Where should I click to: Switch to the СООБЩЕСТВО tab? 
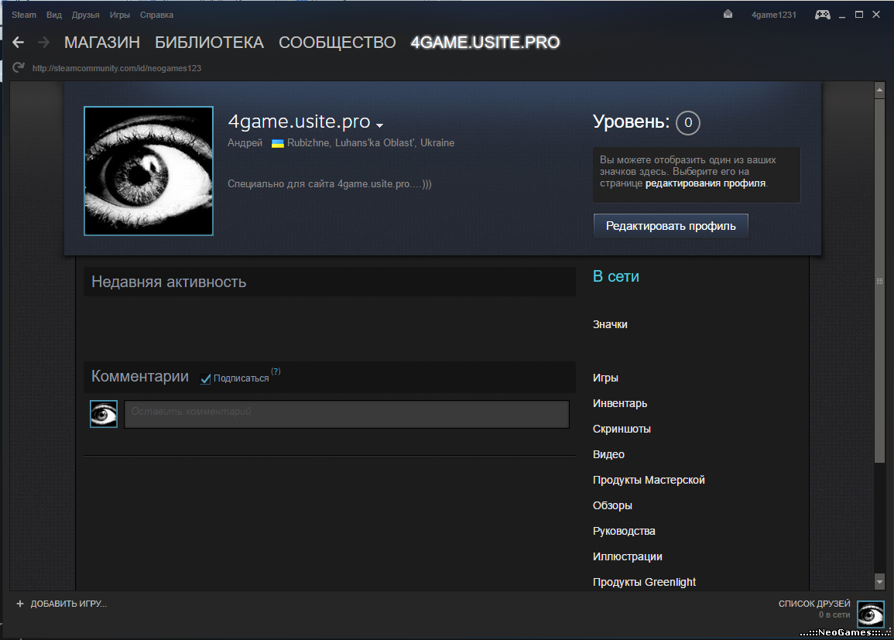[x=337, y=42]
